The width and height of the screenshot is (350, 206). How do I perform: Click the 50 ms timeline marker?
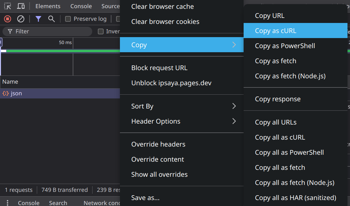click(x=65, y=42)
